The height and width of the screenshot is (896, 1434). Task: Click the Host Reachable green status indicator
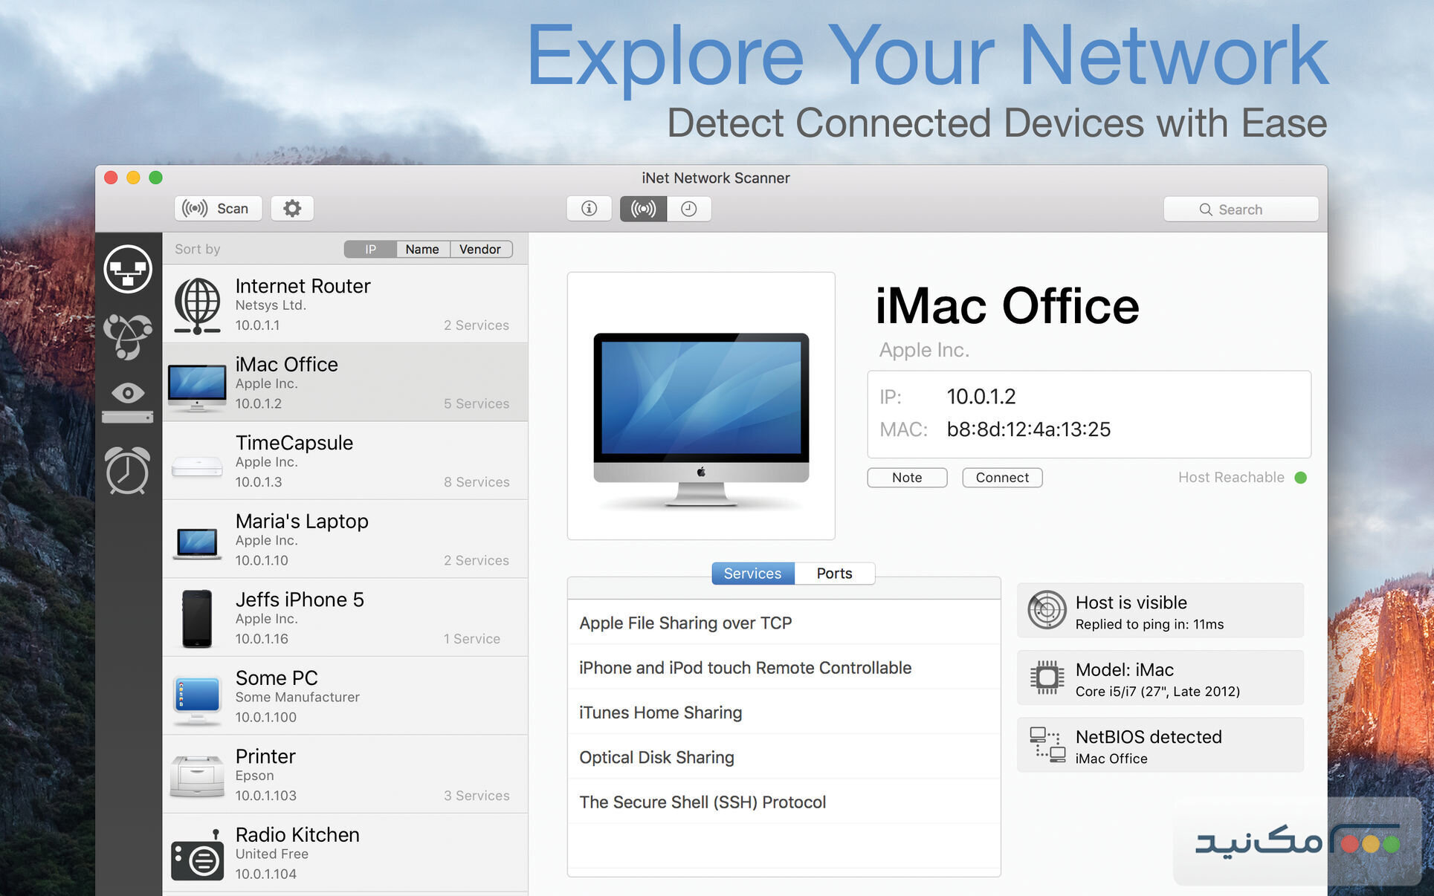pyautogui.click(x=1301, y=478)
